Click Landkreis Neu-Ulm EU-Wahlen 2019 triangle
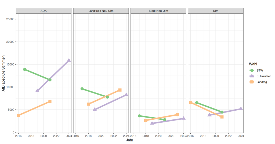 [x=95, y=110]
